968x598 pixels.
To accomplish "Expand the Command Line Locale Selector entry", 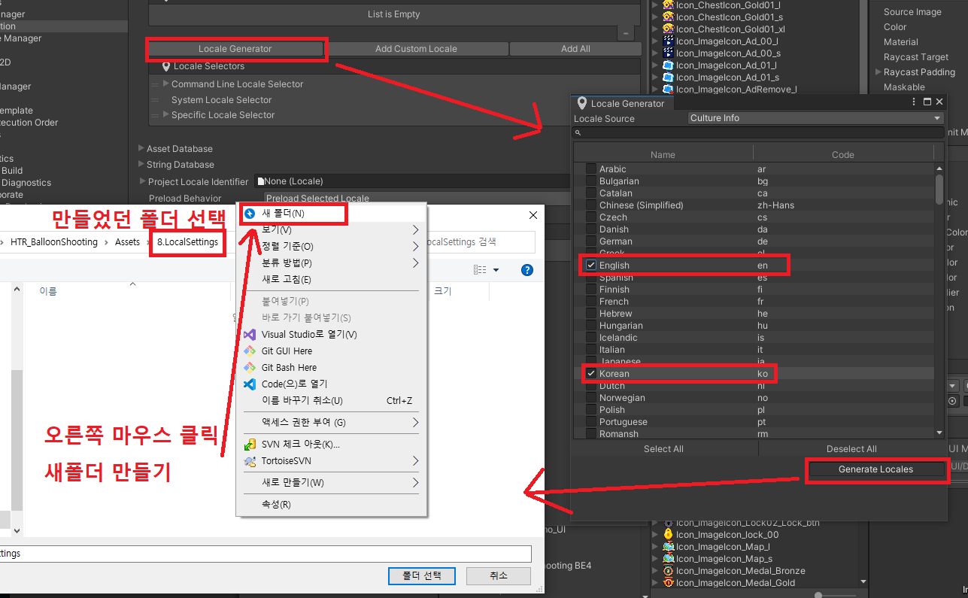I will point(166,83).
